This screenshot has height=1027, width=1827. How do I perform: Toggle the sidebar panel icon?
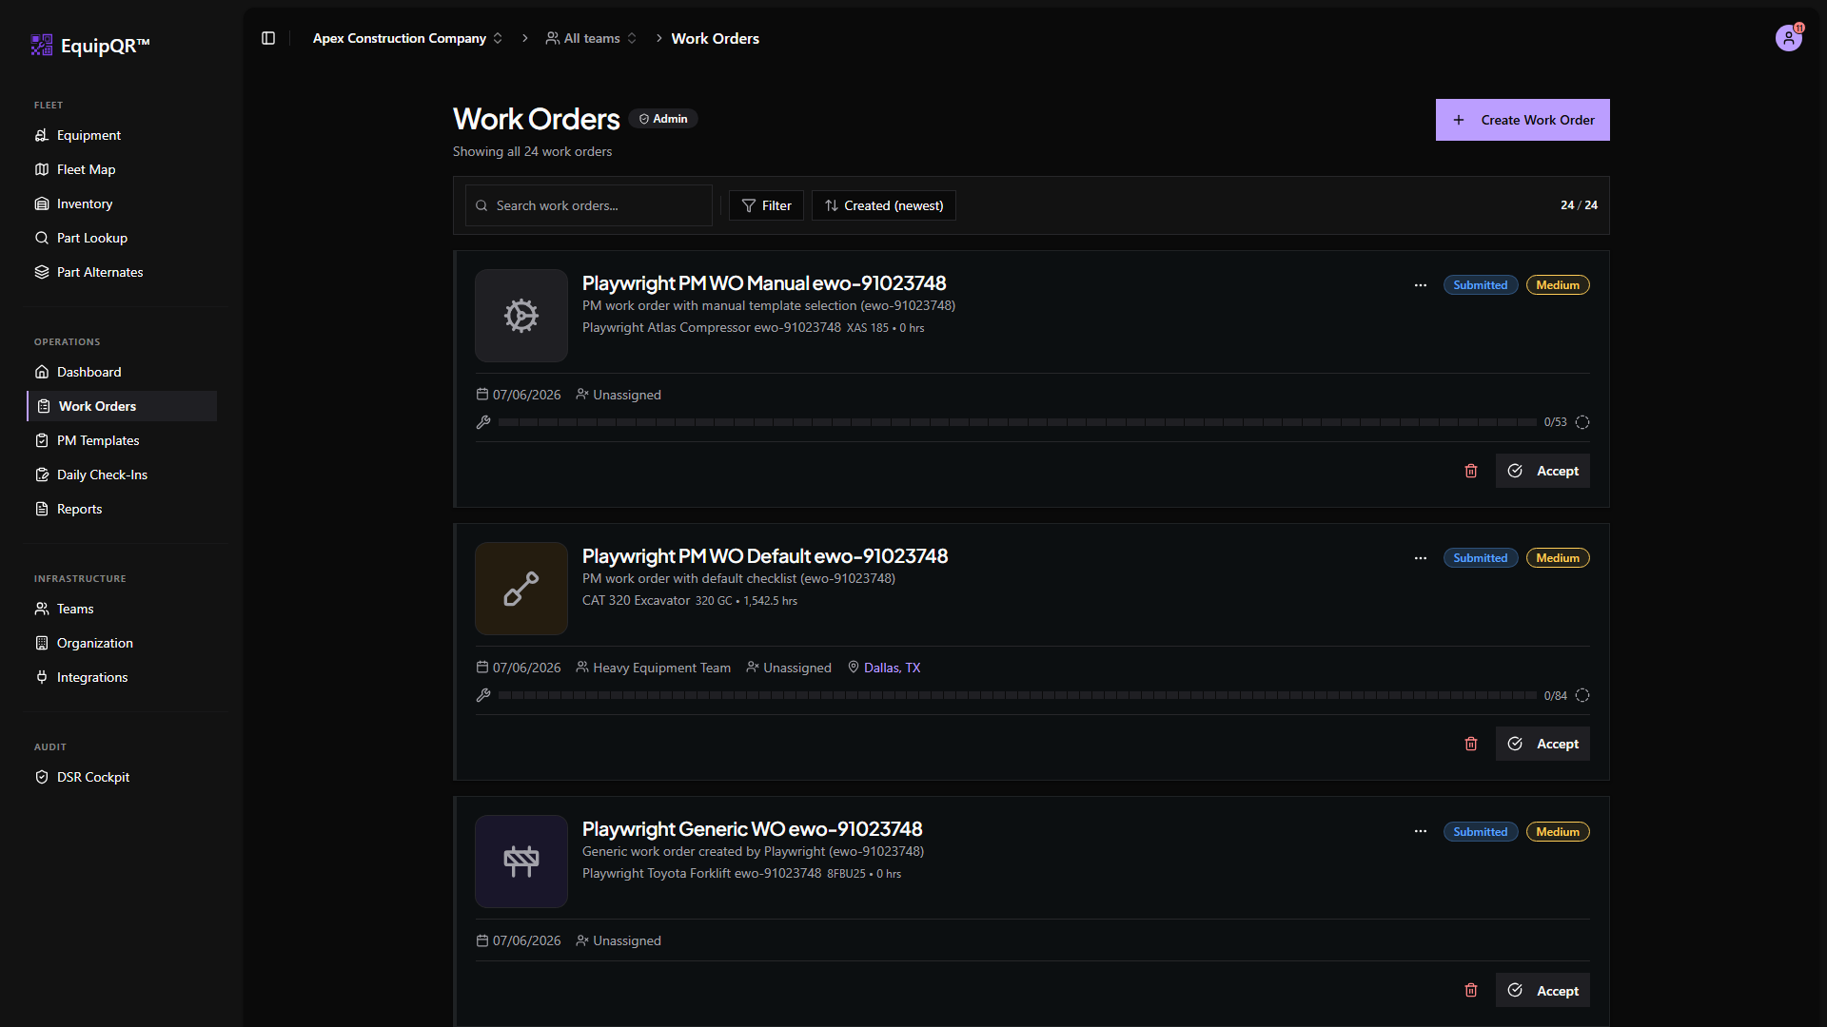click(268, 38)
